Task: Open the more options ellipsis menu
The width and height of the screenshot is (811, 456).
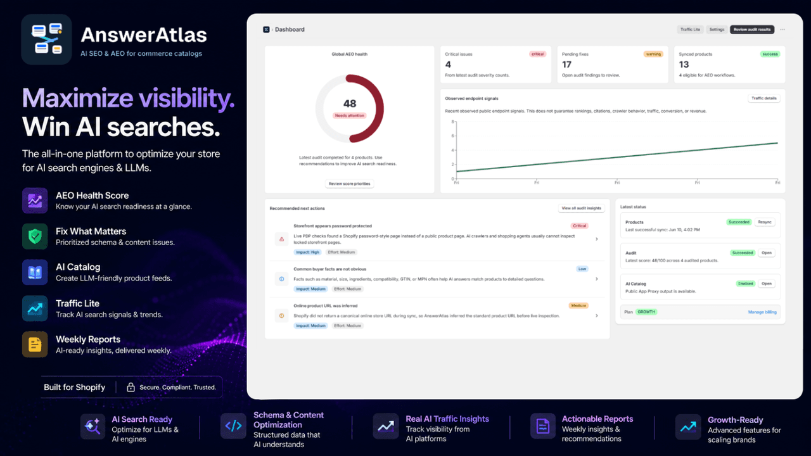Action: coord(782,29)
